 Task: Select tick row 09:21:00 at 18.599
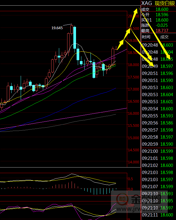157,151
